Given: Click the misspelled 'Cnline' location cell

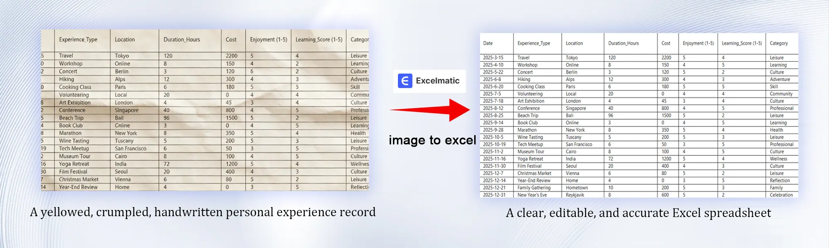Looking at the screenshot, I should (x=122, y=126).
